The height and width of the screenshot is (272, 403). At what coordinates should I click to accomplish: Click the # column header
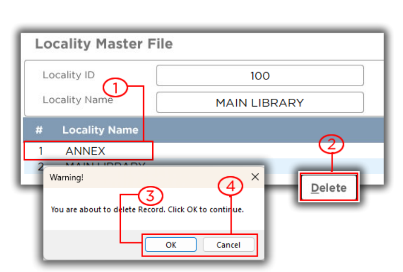coord(39,130)
